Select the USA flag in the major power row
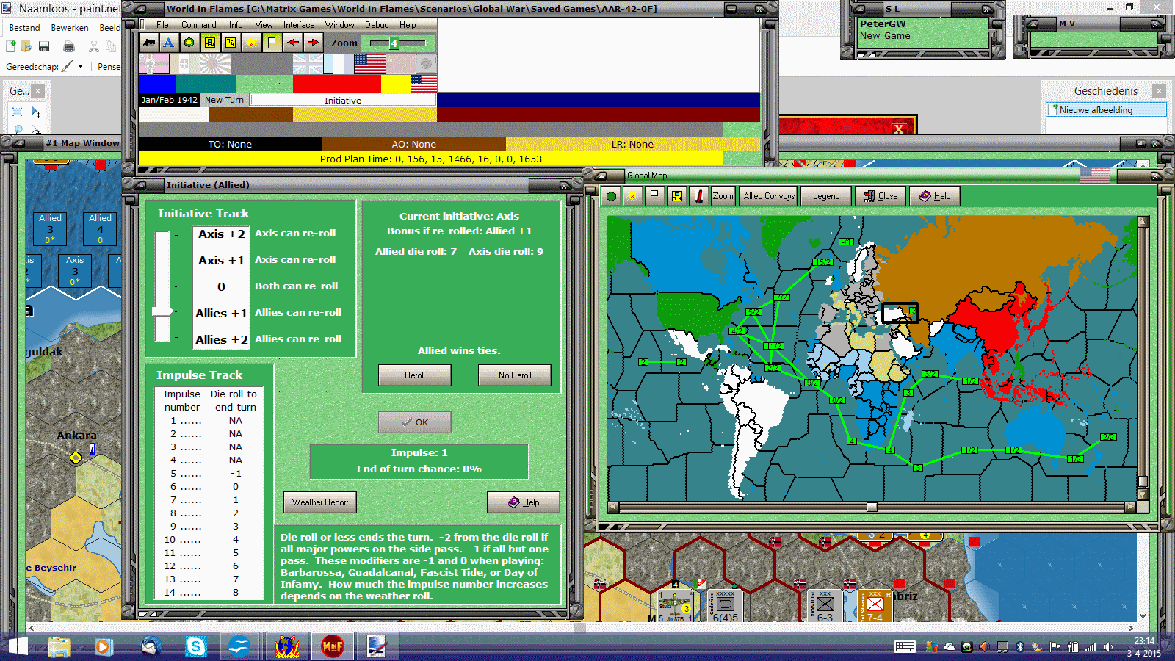Image resolution: width=1175 pixels, height=661 pixels. pyautogui.click(x=369, y=64)
